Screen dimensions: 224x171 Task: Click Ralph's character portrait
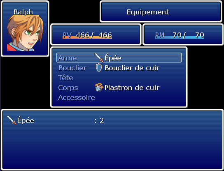(25, 33)
